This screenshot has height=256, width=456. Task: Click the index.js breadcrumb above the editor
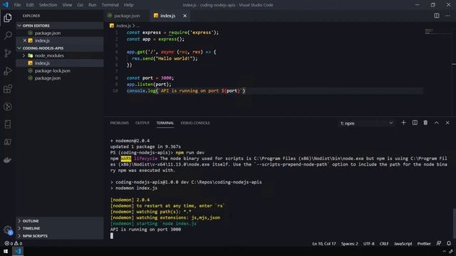tap(123, 26)
